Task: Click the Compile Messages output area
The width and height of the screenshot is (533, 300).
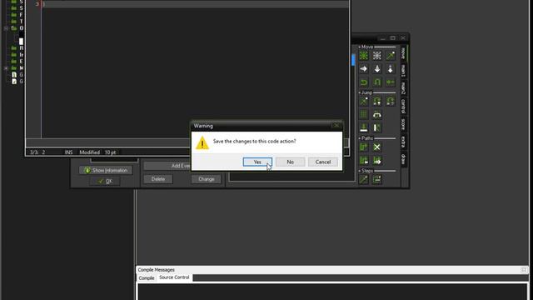Action: pyautogui.click(x=332, y=292)
